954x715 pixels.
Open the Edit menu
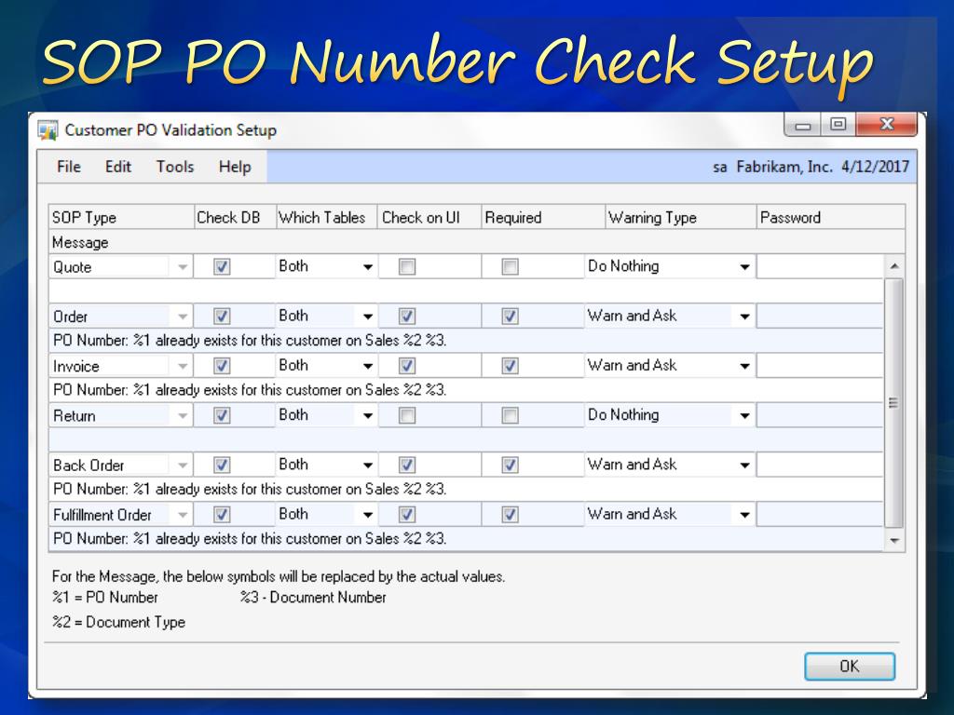pos(118,167)
